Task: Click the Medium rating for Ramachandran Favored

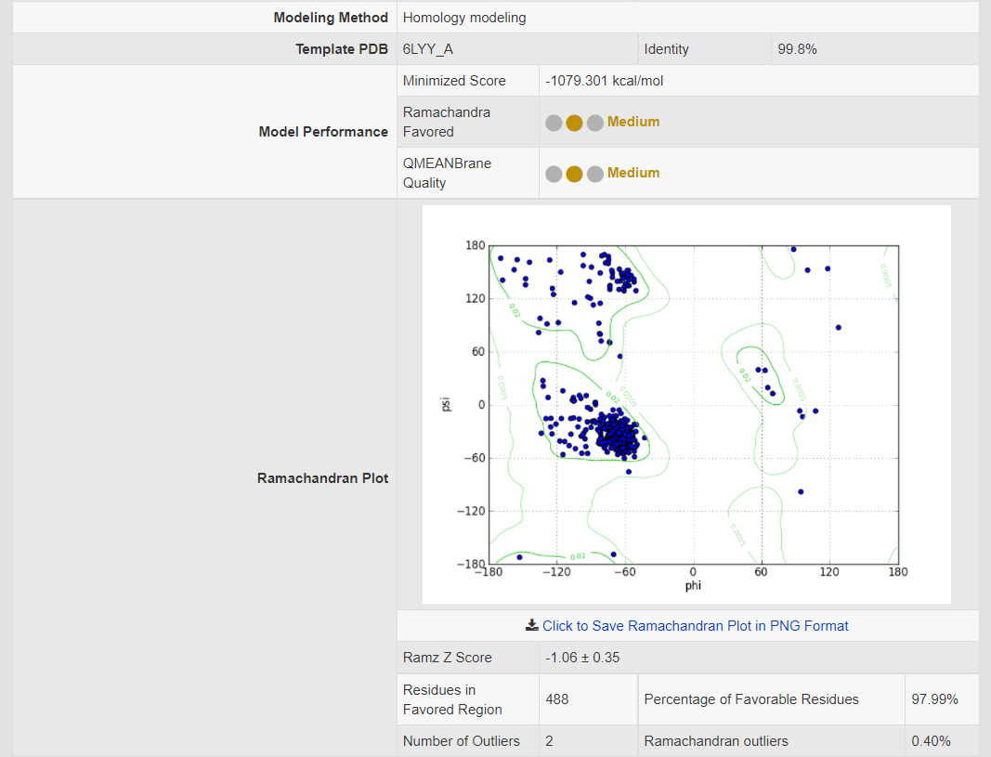Action: [x=633, y=122]
